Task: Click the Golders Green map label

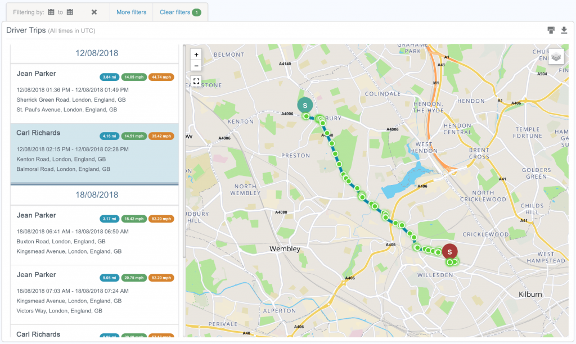Action: pos(536,173)
